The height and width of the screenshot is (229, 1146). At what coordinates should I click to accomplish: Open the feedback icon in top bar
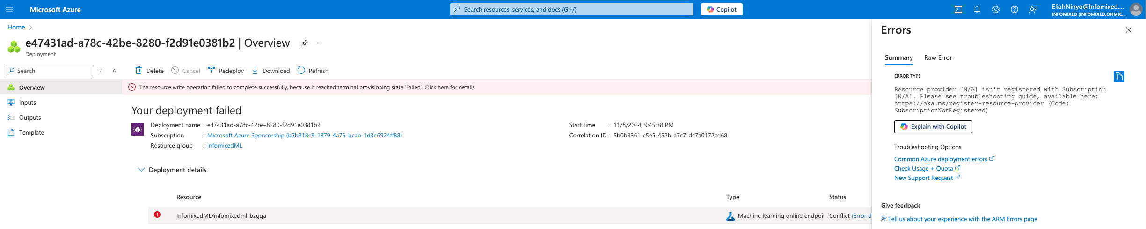pos(1033,9)
